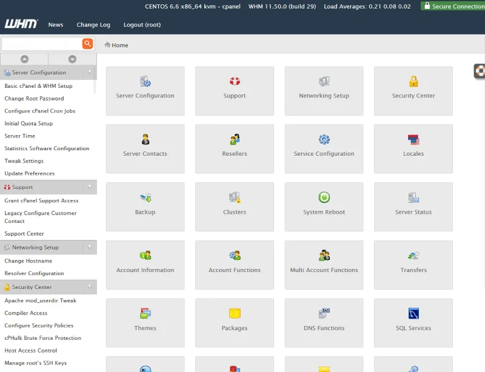Open Statistics Software Configuration link
485x372 pixels.
[47, 148]
